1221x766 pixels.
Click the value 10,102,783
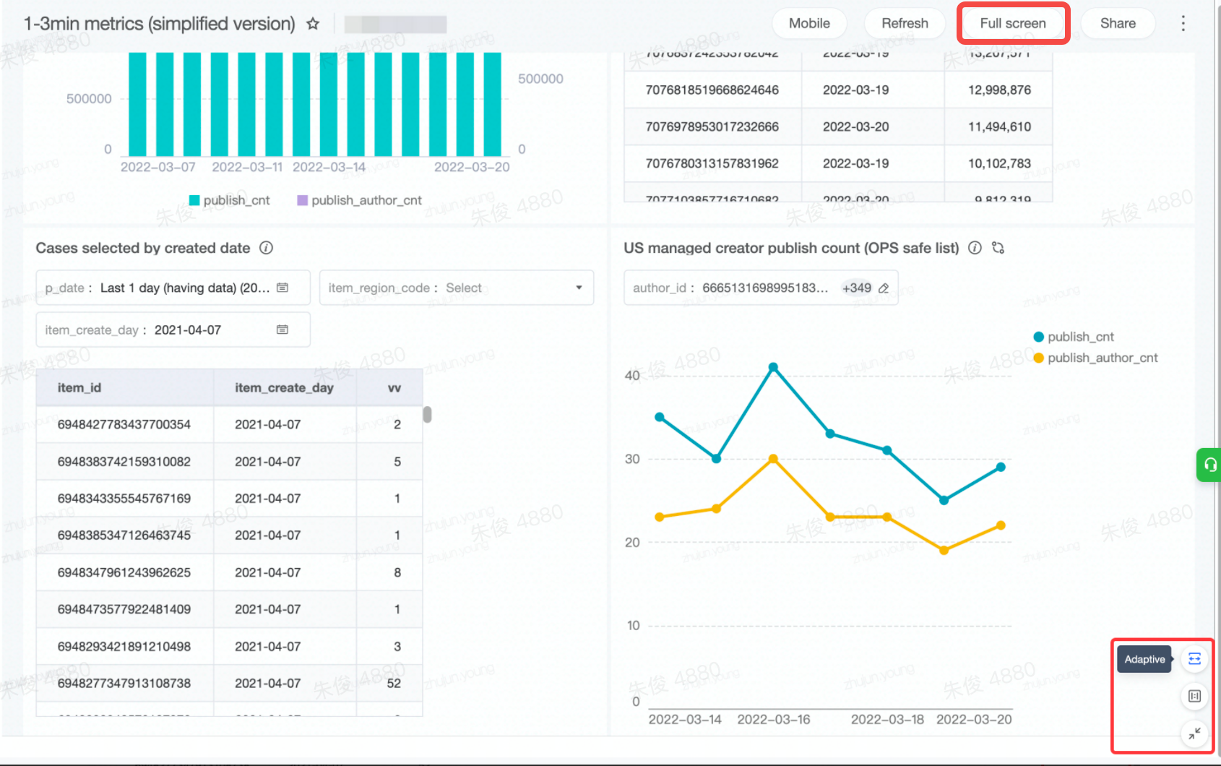(x=999, y=164)
